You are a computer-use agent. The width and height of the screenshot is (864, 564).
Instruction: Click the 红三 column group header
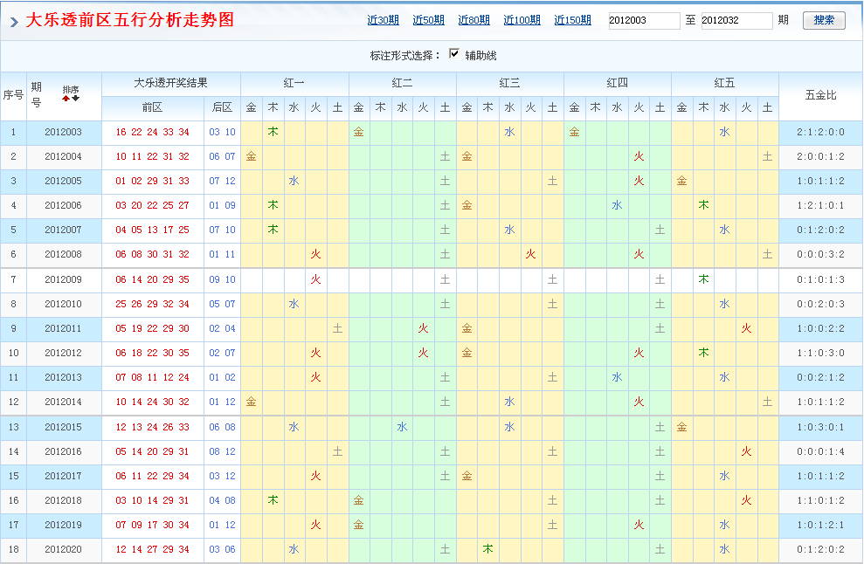[x=509, y=83]
